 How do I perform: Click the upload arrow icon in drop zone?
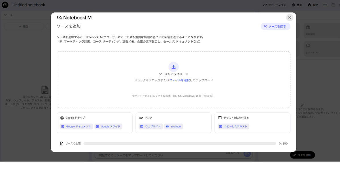173,67
